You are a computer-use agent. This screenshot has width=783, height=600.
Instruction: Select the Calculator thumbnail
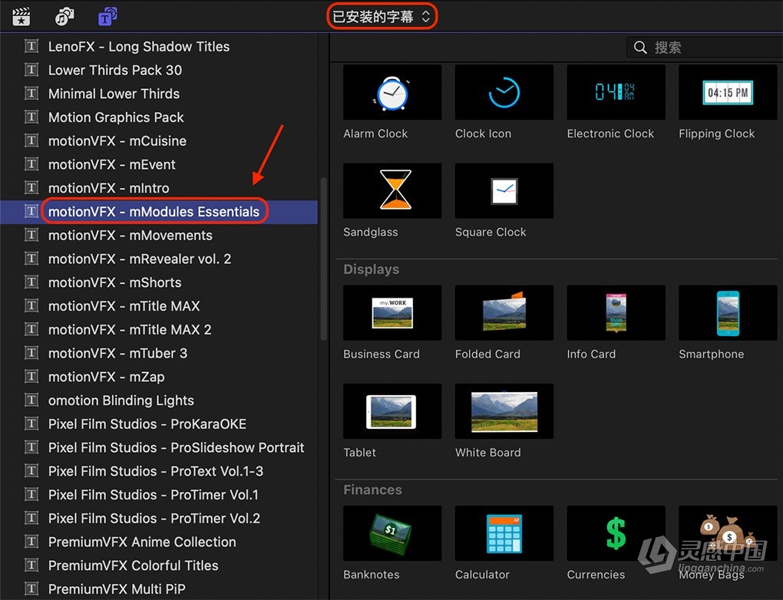point(504,533)
